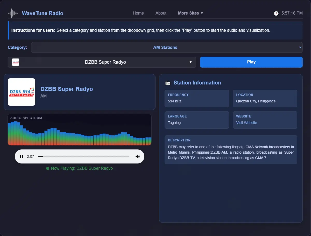Click the AM label under station name

(44, 96)
